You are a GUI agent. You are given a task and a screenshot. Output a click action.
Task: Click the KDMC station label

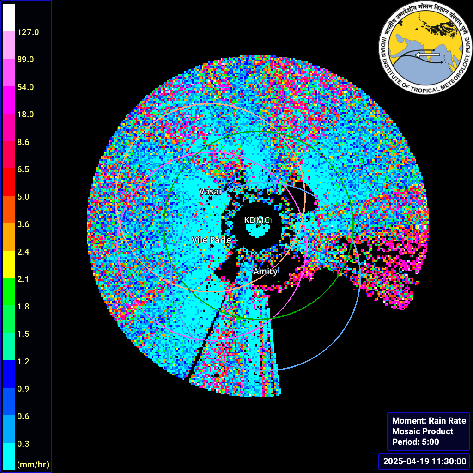point(257,220)
